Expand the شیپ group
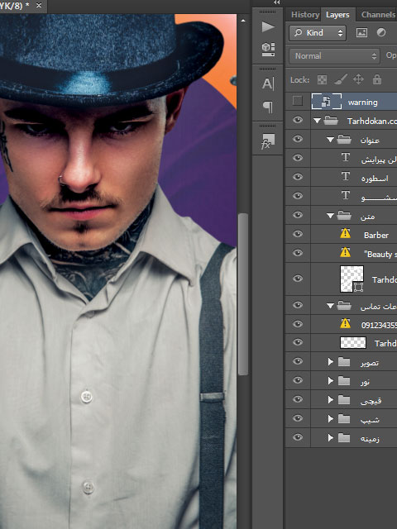 click(x=331, y=419)
